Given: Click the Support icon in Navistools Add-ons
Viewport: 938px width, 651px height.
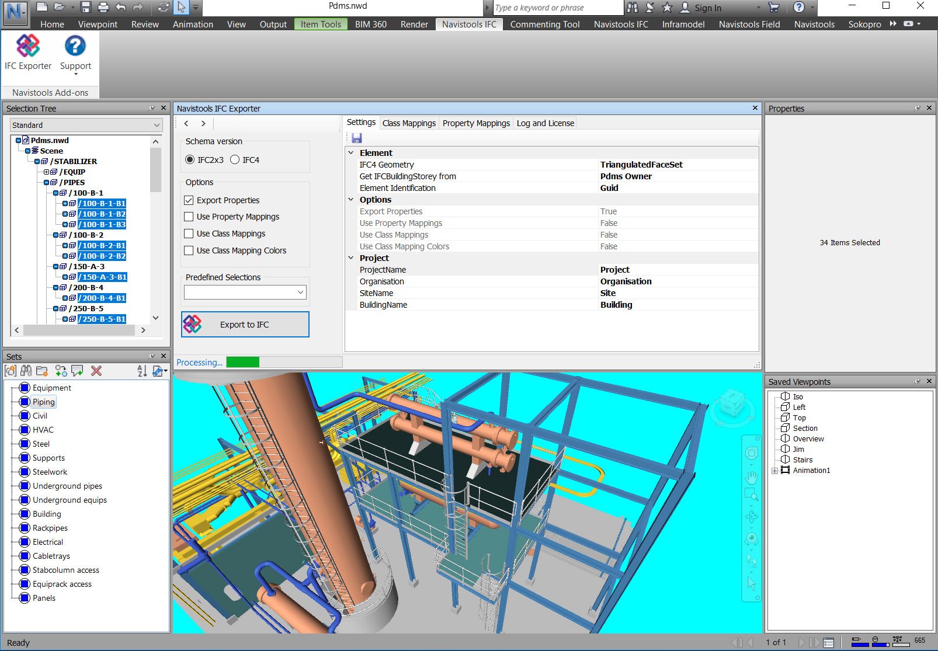Looking at the screenshot, I should tap(75, 53).
